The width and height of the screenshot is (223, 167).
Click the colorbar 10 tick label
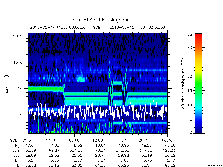190,105
